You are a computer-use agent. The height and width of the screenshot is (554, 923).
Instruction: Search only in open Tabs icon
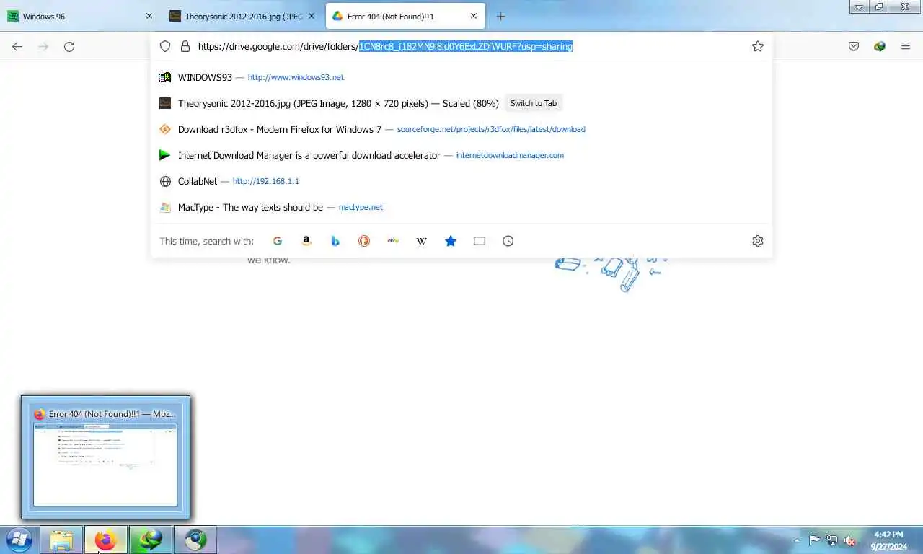(480, 241)
